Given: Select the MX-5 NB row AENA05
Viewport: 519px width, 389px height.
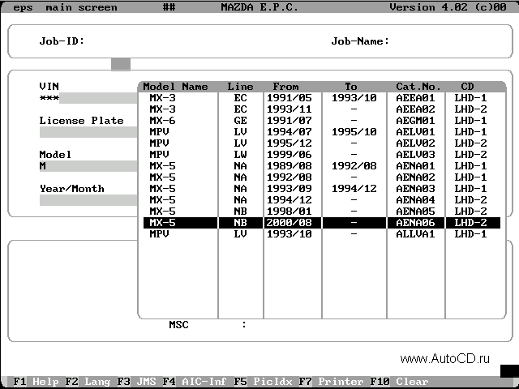Looking at the screenshot, I should point(322,212).
